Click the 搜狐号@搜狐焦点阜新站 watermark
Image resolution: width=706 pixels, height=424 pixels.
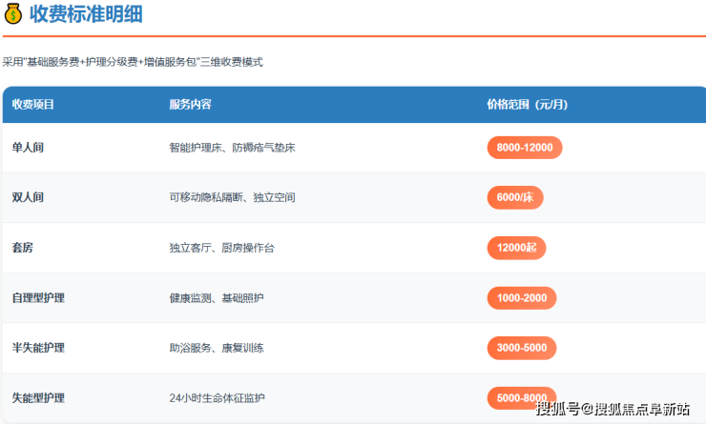[612, 410]
